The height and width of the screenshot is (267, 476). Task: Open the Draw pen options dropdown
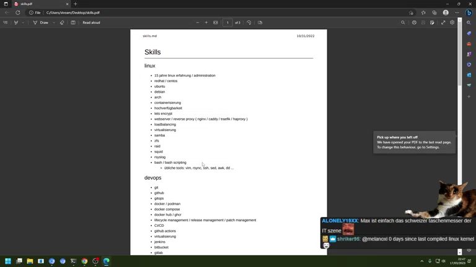tap(54, 23)
